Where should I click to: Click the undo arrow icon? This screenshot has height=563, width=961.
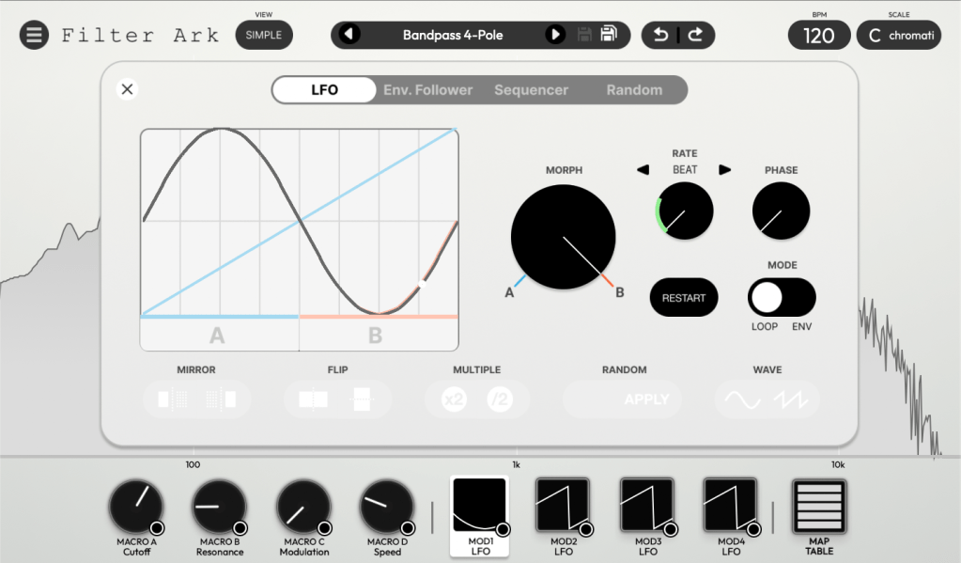coord(660,35)
